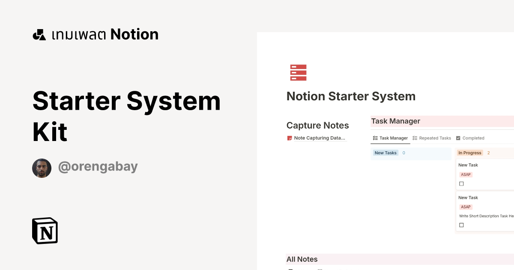Viewport: 514px width, 270px height.
Task: Check the checkbox on the second New Task card
Action: pos(461,225)
